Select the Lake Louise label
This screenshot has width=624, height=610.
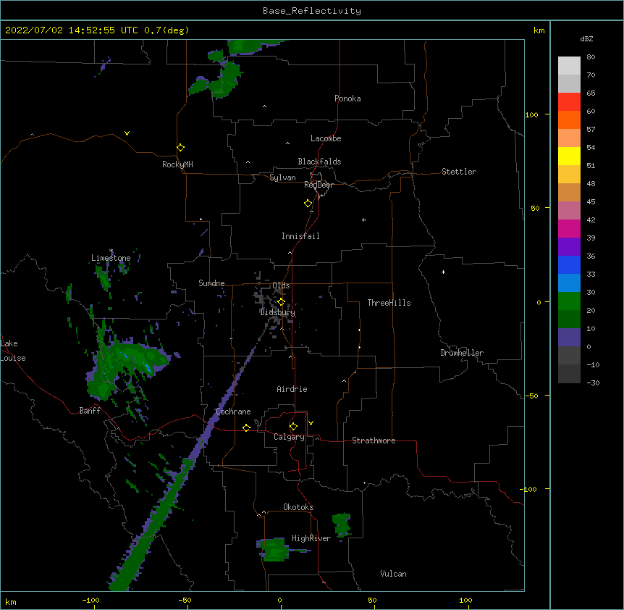coord(13,351)
